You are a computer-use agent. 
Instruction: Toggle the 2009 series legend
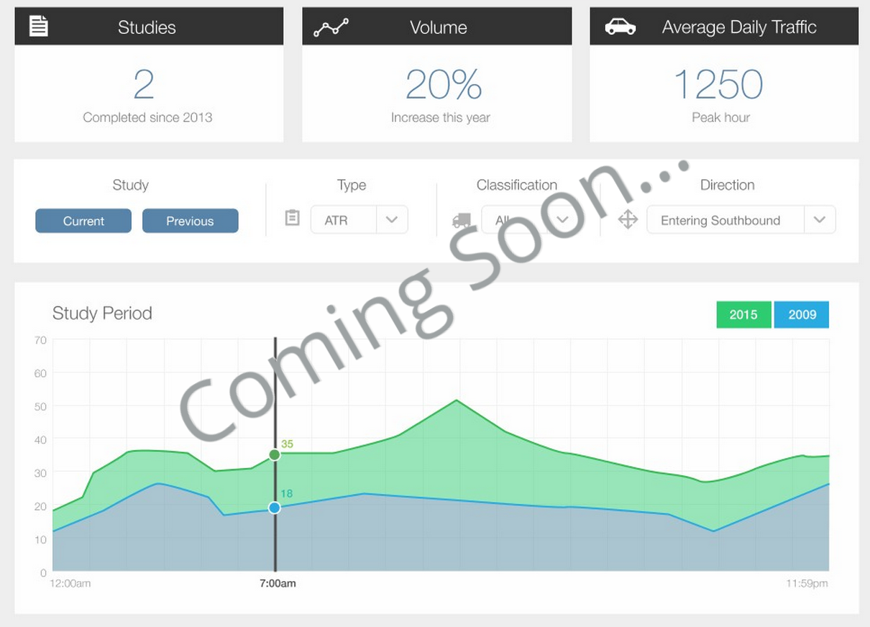point(802,315)
